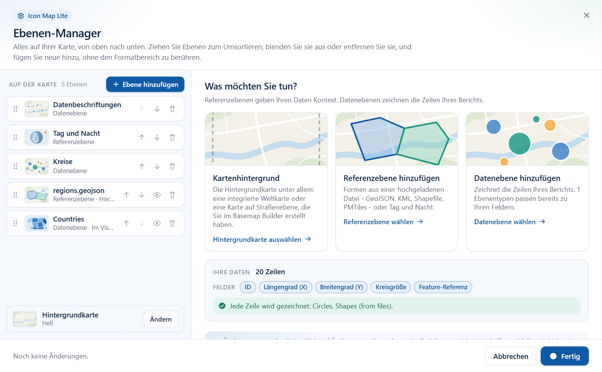The height and width of the screenshot is (372, 602).
Task: Open Datenebene wählen link
Action: click(510, 222)
